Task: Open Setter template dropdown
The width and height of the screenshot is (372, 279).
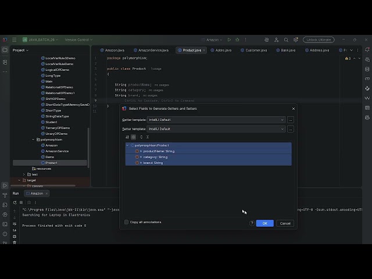Action: [216, 129]
